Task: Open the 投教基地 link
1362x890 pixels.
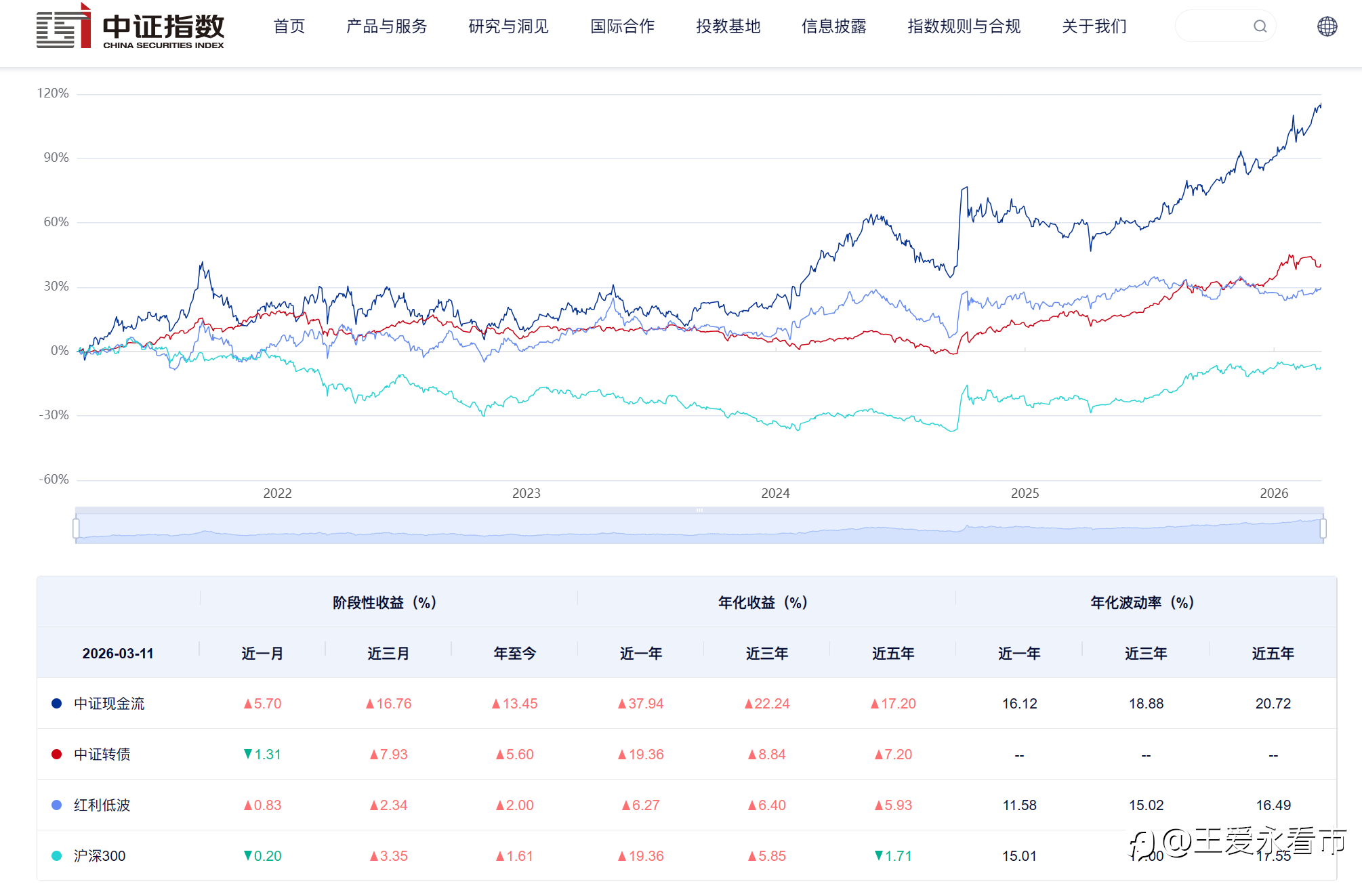Action: [x=728, y=26]
